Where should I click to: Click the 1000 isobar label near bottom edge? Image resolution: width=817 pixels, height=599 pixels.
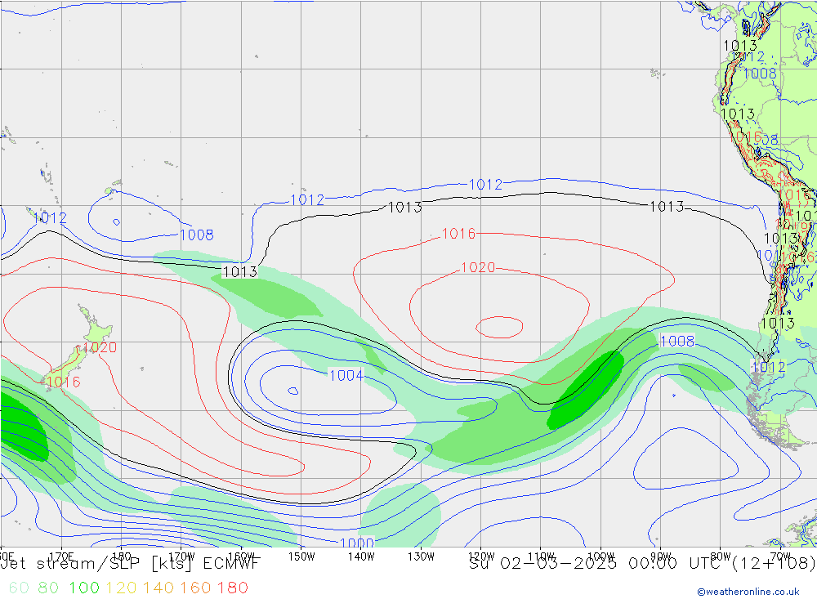tap(357, 543)
